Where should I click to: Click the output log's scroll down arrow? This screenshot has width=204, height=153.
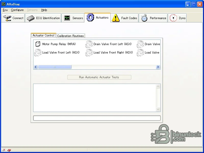[x=158, y=109]
